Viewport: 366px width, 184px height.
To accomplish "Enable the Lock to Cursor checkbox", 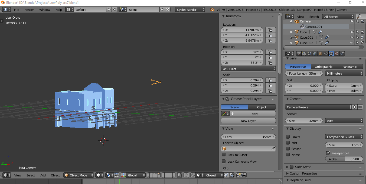I will pos(224,155).
